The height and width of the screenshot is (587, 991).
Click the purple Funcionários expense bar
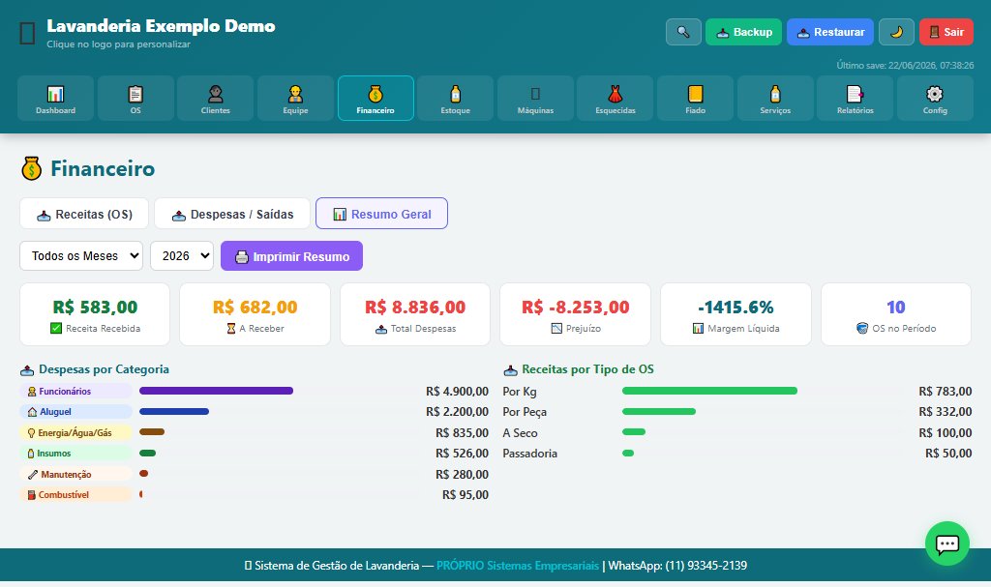click(x=216, y=391)
